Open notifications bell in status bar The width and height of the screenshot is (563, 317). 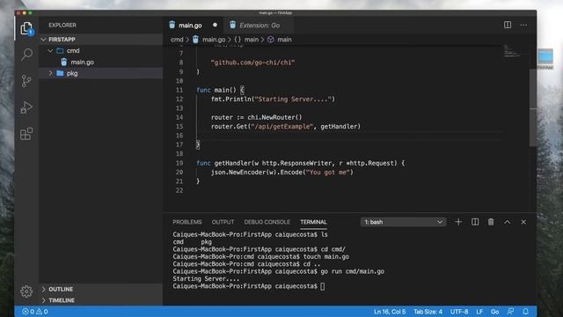coord(526,312)
